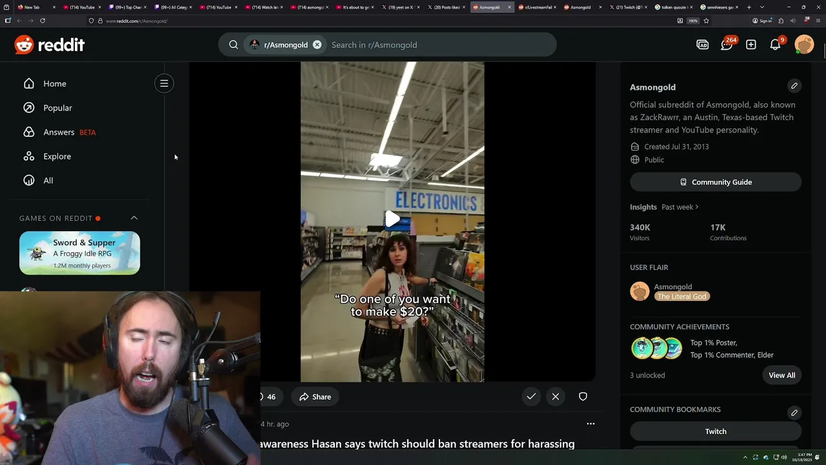Click the community achievements badges

[x=657, y=348]
